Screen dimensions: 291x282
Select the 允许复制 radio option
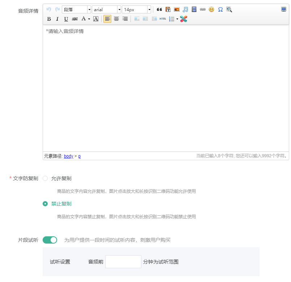(45, 178)
